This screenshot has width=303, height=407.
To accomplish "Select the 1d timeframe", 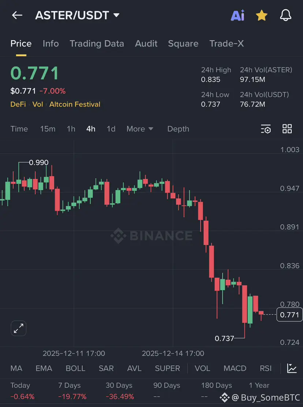I will (111, 129).
